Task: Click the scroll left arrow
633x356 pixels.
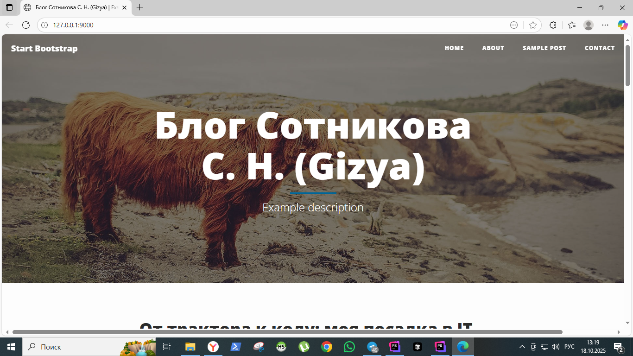Action: [x=6, y=332]
